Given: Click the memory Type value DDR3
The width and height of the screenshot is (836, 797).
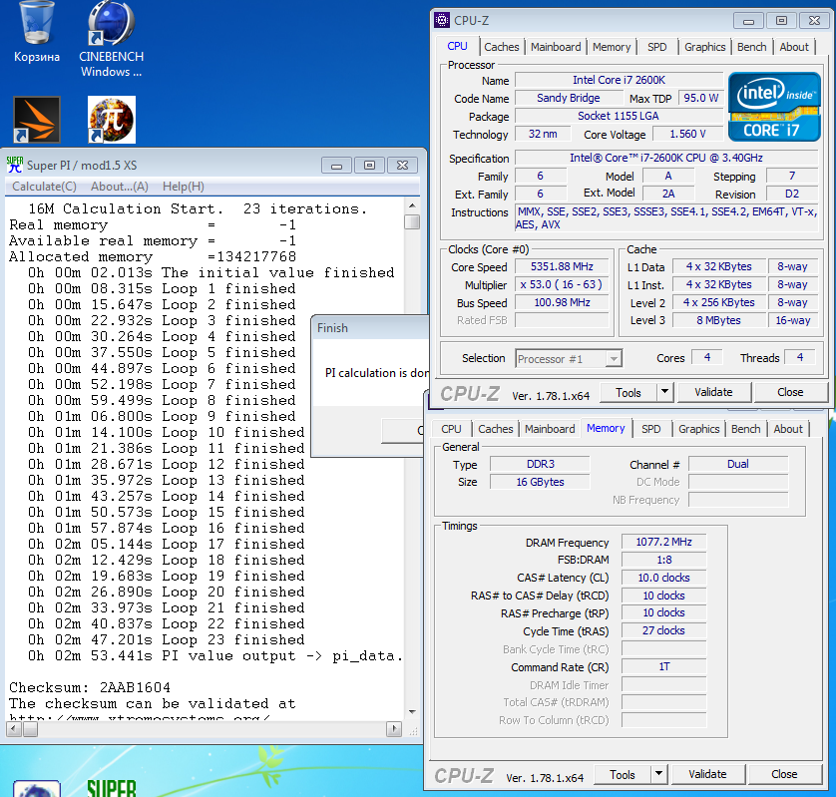Looking at the screenshot, I should 540,465.
